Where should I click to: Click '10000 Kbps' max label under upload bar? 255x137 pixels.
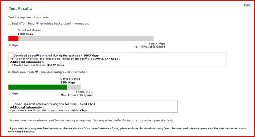pyautogui.click(x=84, y=92)
